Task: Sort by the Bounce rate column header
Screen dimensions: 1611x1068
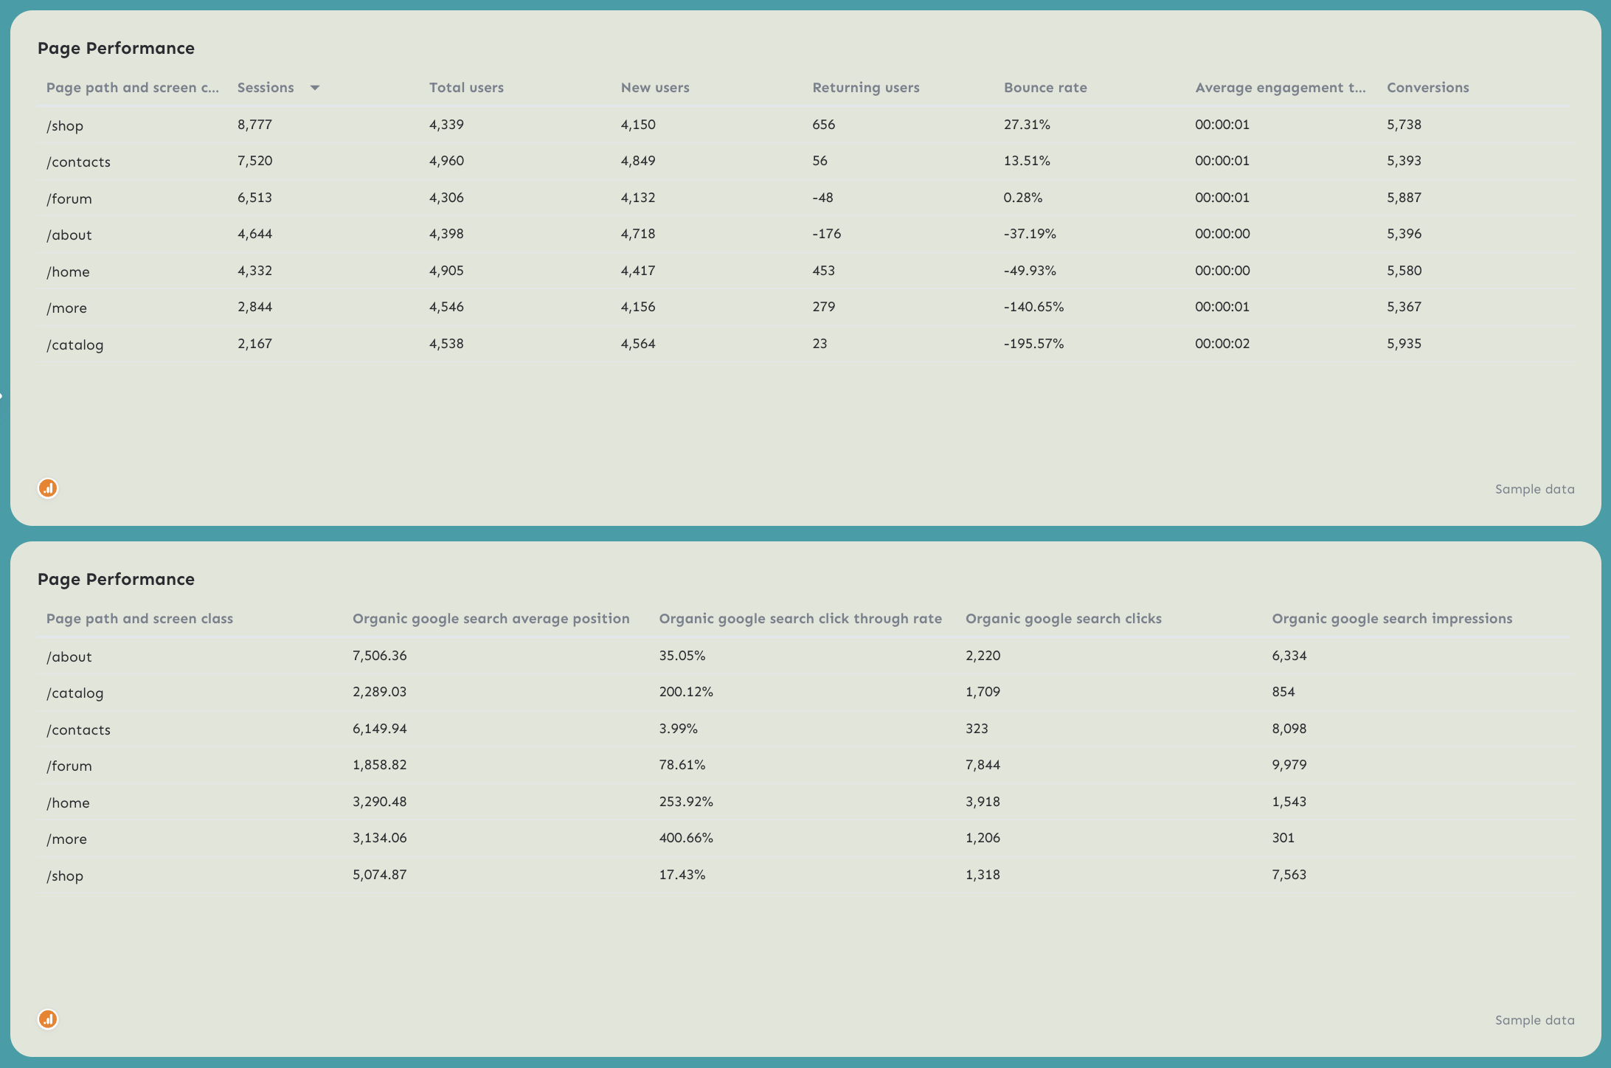Action: (x=1044, y=87)
